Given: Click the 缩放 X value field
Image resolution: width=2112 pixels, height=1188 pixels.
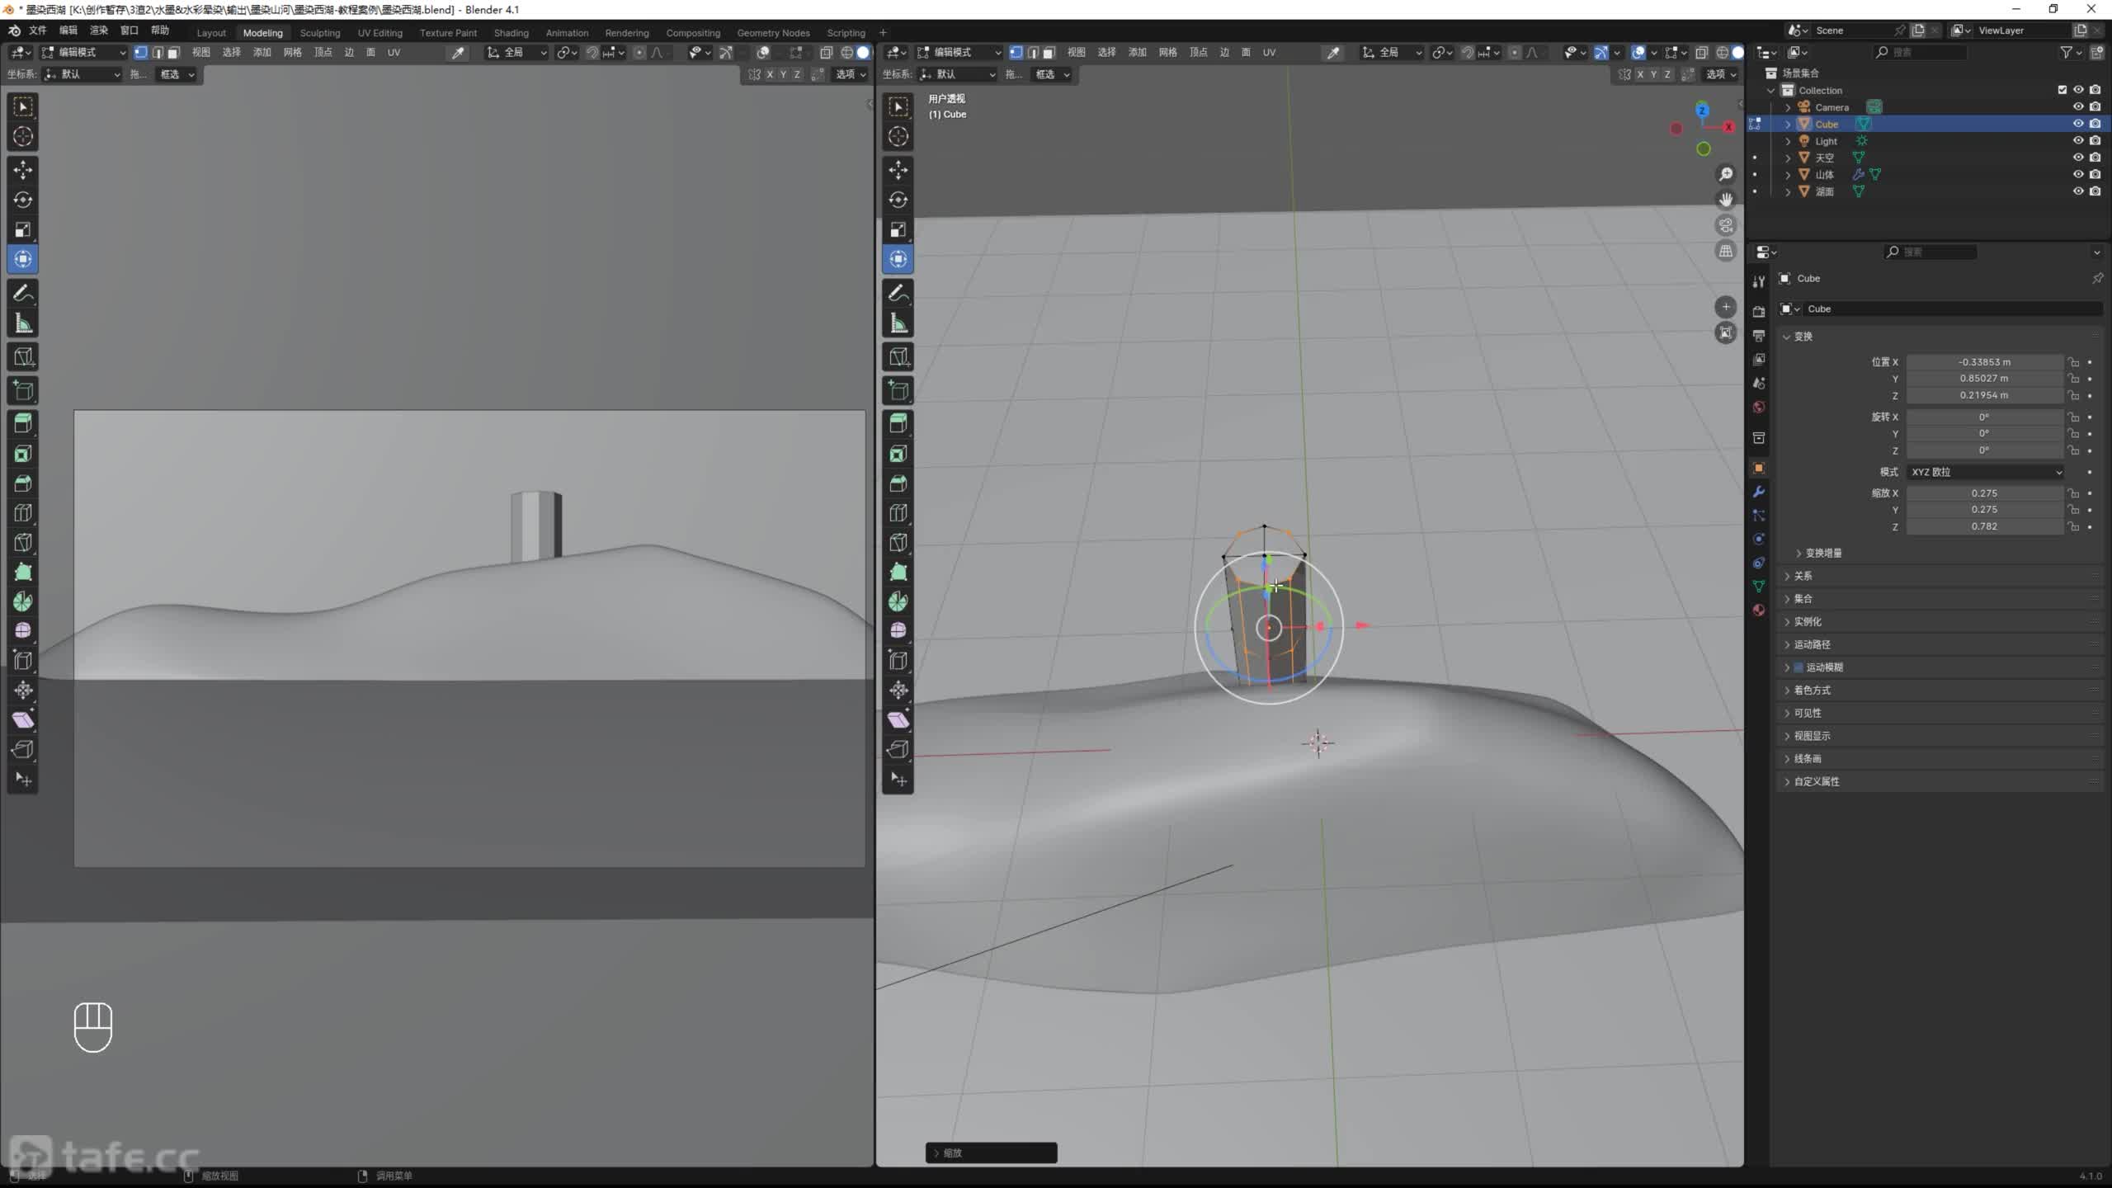Looking at the screenshot, I should click(1983, 493).
